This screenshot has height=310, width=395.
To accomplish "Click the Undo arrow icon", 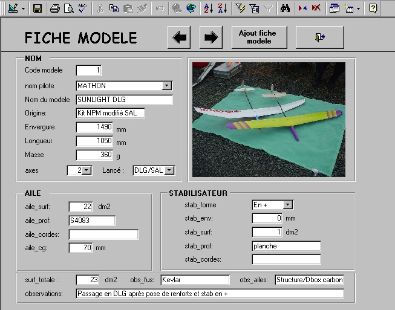I will click(x=160, y=8).
